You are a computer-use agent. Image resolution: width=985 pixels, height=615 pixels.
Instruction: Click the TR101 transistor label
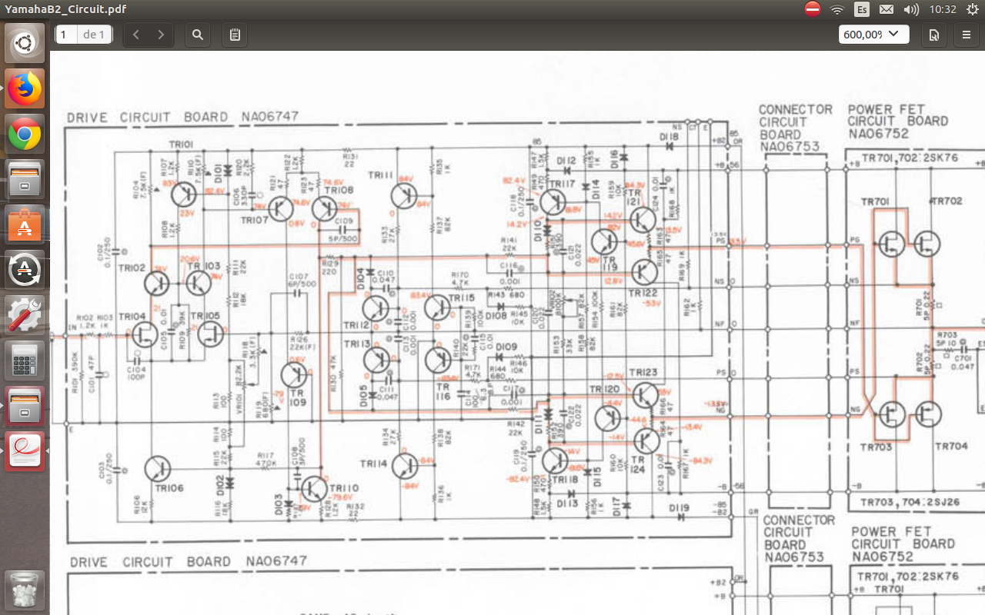tap(181, 144)
